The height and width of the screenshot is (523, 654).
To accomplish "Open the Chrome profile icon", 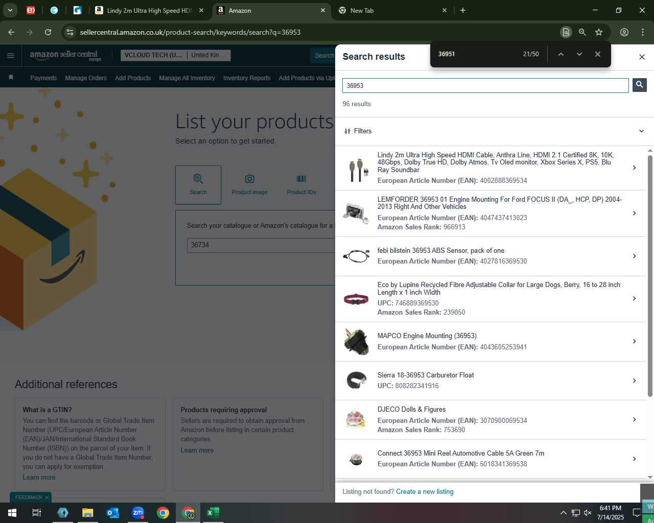I will pos(624,32).
